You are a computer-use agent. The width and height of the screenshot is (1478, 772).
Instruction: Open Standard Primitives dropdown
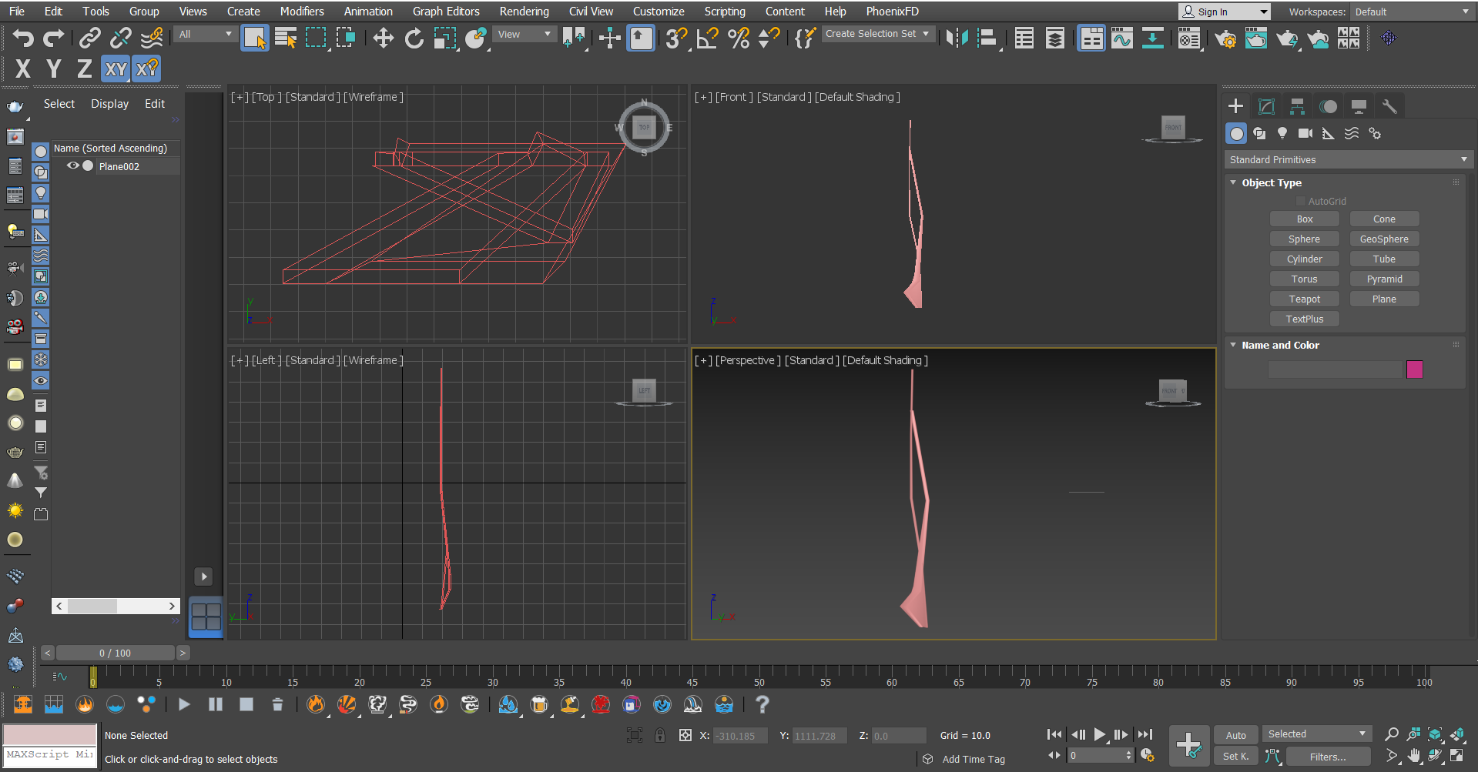(x=1349, y=159)
